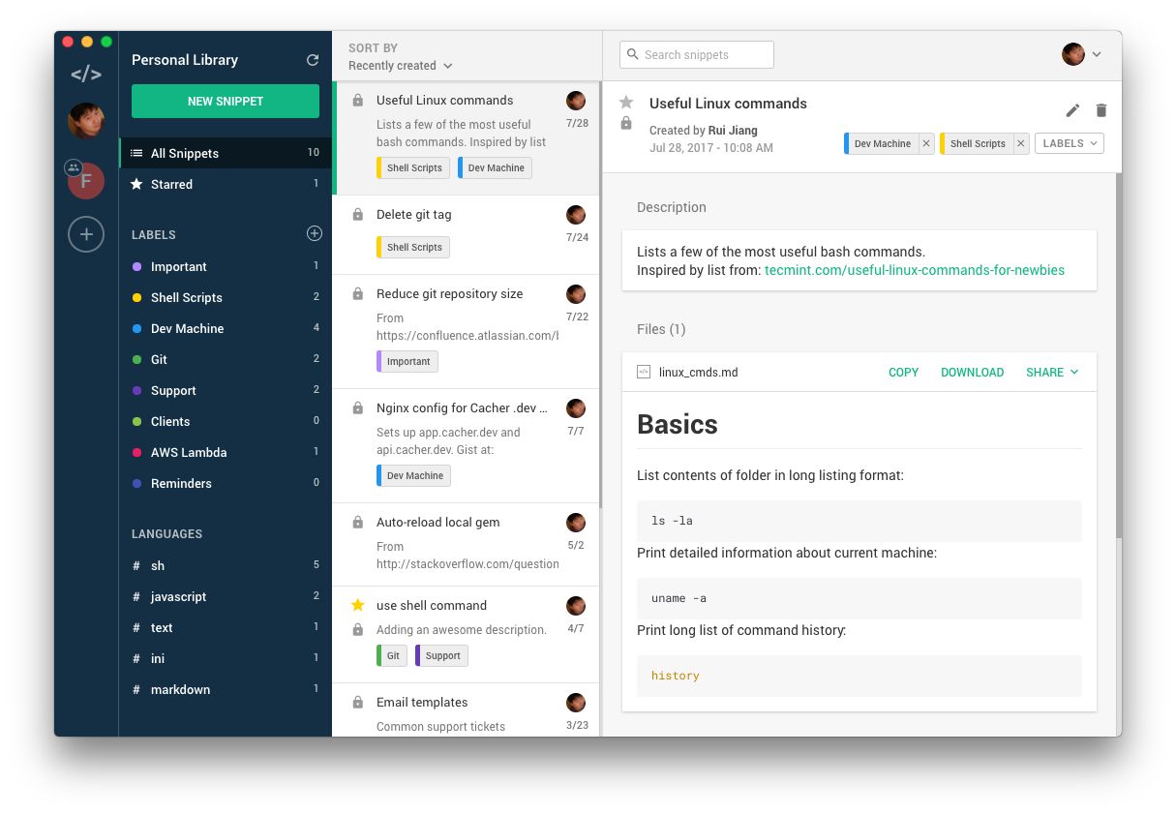The width and height of the screenshot is (1176, 814).
Task: Add a new label via the plus icon
Action: tap(314, 232)
